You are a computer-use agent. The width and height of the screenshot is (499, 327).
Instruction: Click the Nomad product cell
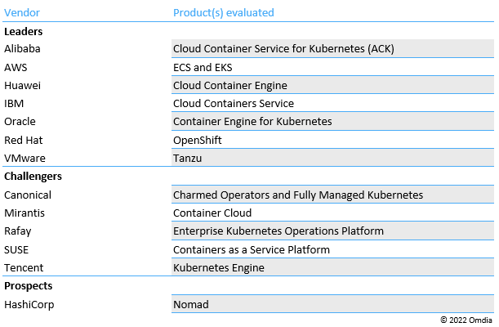(190, 304)
